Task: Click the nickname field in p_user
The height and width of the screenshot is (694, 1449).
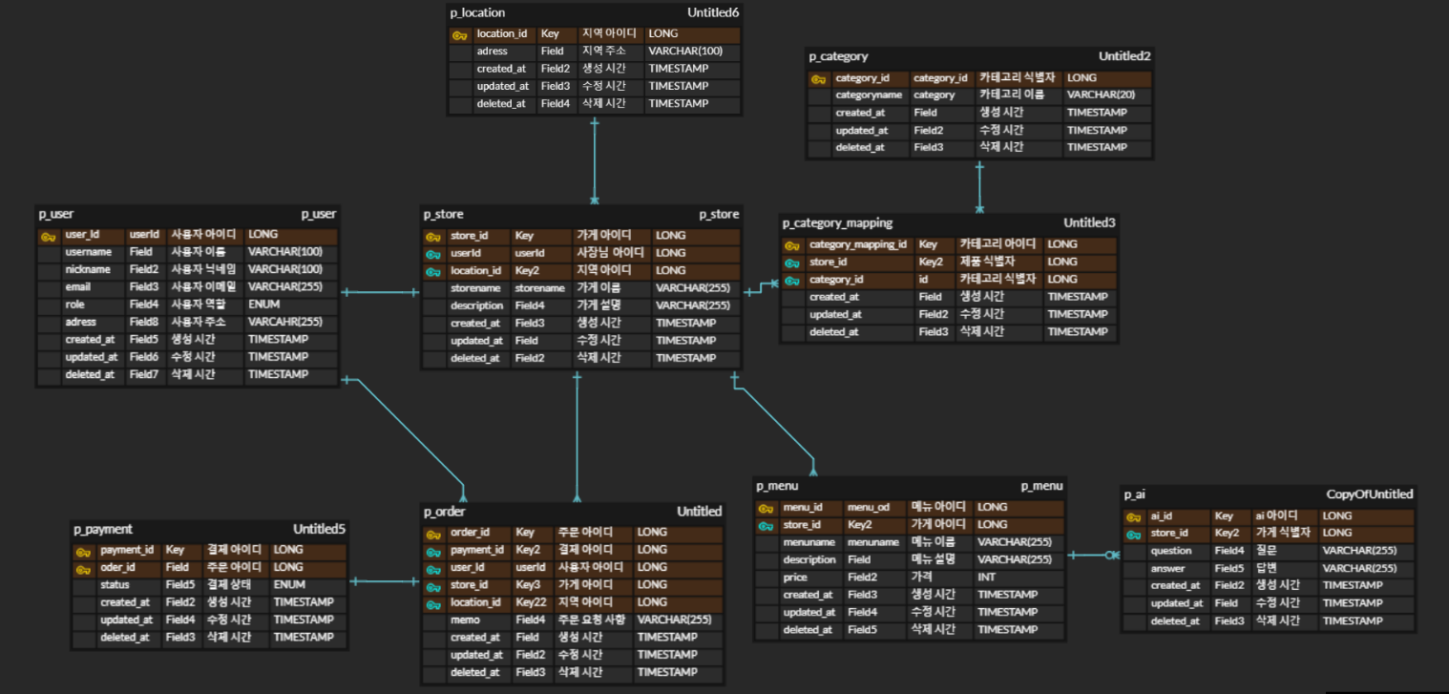Action: pos(88,269)
